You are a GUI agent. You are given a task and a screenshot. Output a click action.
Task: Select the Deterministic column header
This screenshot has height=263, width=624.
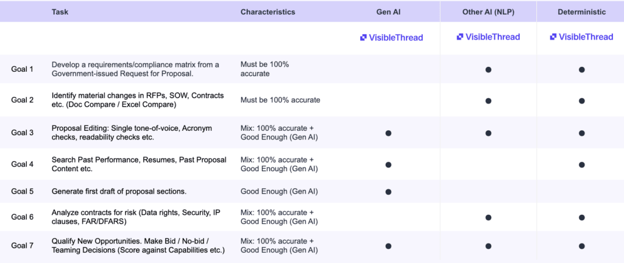(x=581, y=12)
